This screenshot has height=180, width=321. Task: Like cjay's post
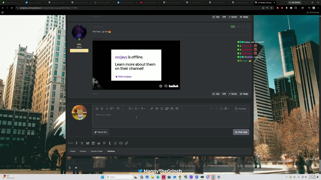click(x=216, y=94)
